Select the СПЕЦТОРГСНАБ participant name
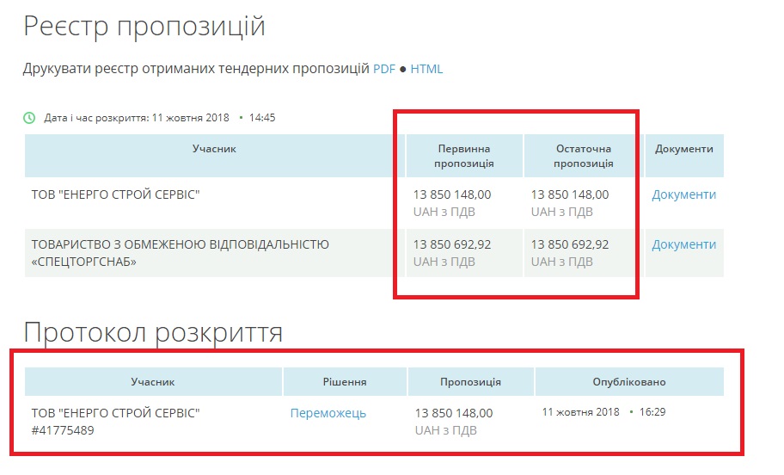The image size is (784, 475). 180,252
